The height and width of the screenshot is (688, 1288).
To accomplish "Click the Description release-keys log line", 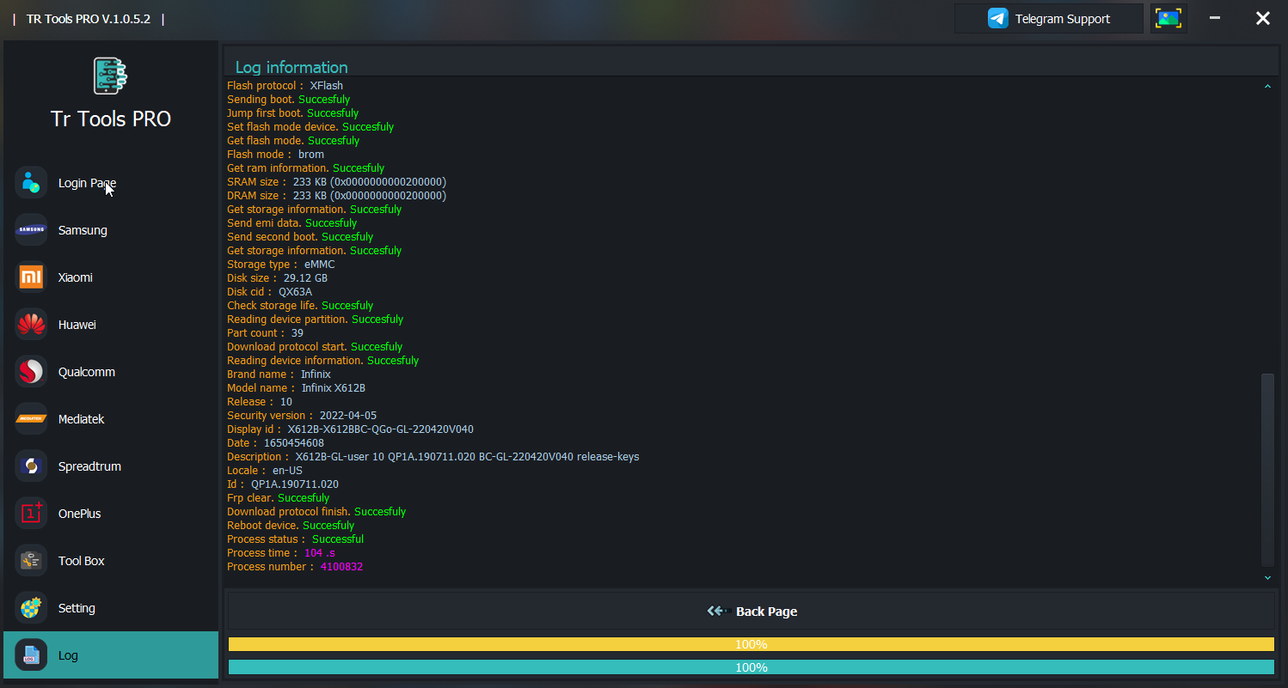I will (x=432, y=457).
